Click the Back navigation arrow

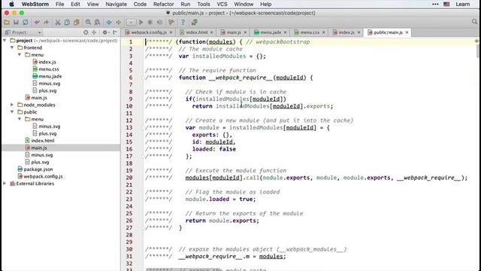click(x=109, y=23)
